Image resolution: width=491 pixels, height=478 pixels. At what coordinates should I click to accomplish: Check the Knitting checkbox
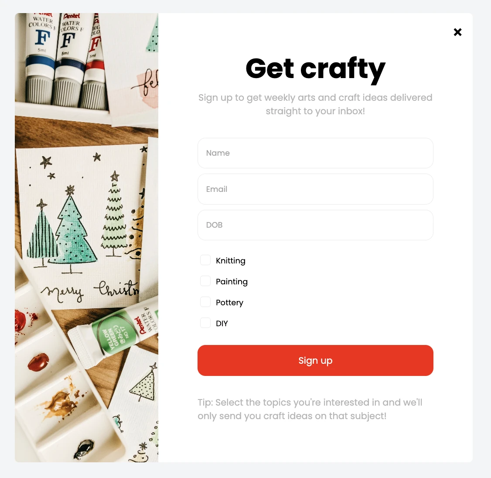(x=205, y=260)
